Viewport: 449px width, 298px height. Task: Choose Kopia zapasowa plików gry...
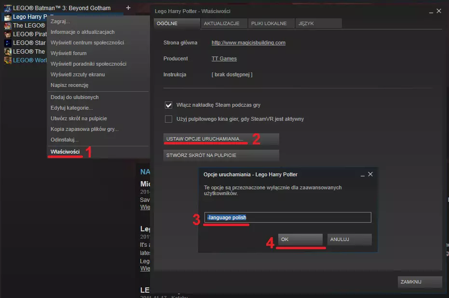coord(98,129)
